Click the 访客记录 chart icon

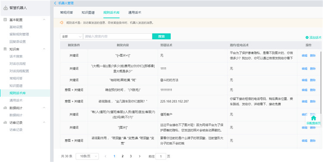click(5, 122)
